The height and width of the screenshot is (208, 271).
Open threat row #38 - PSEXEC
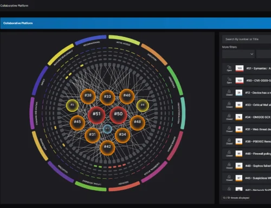[247, 141]
